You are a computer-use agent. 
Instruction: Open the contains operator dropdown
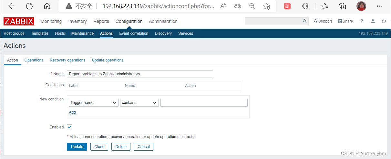pyautogui.click(x=139, y=103)
